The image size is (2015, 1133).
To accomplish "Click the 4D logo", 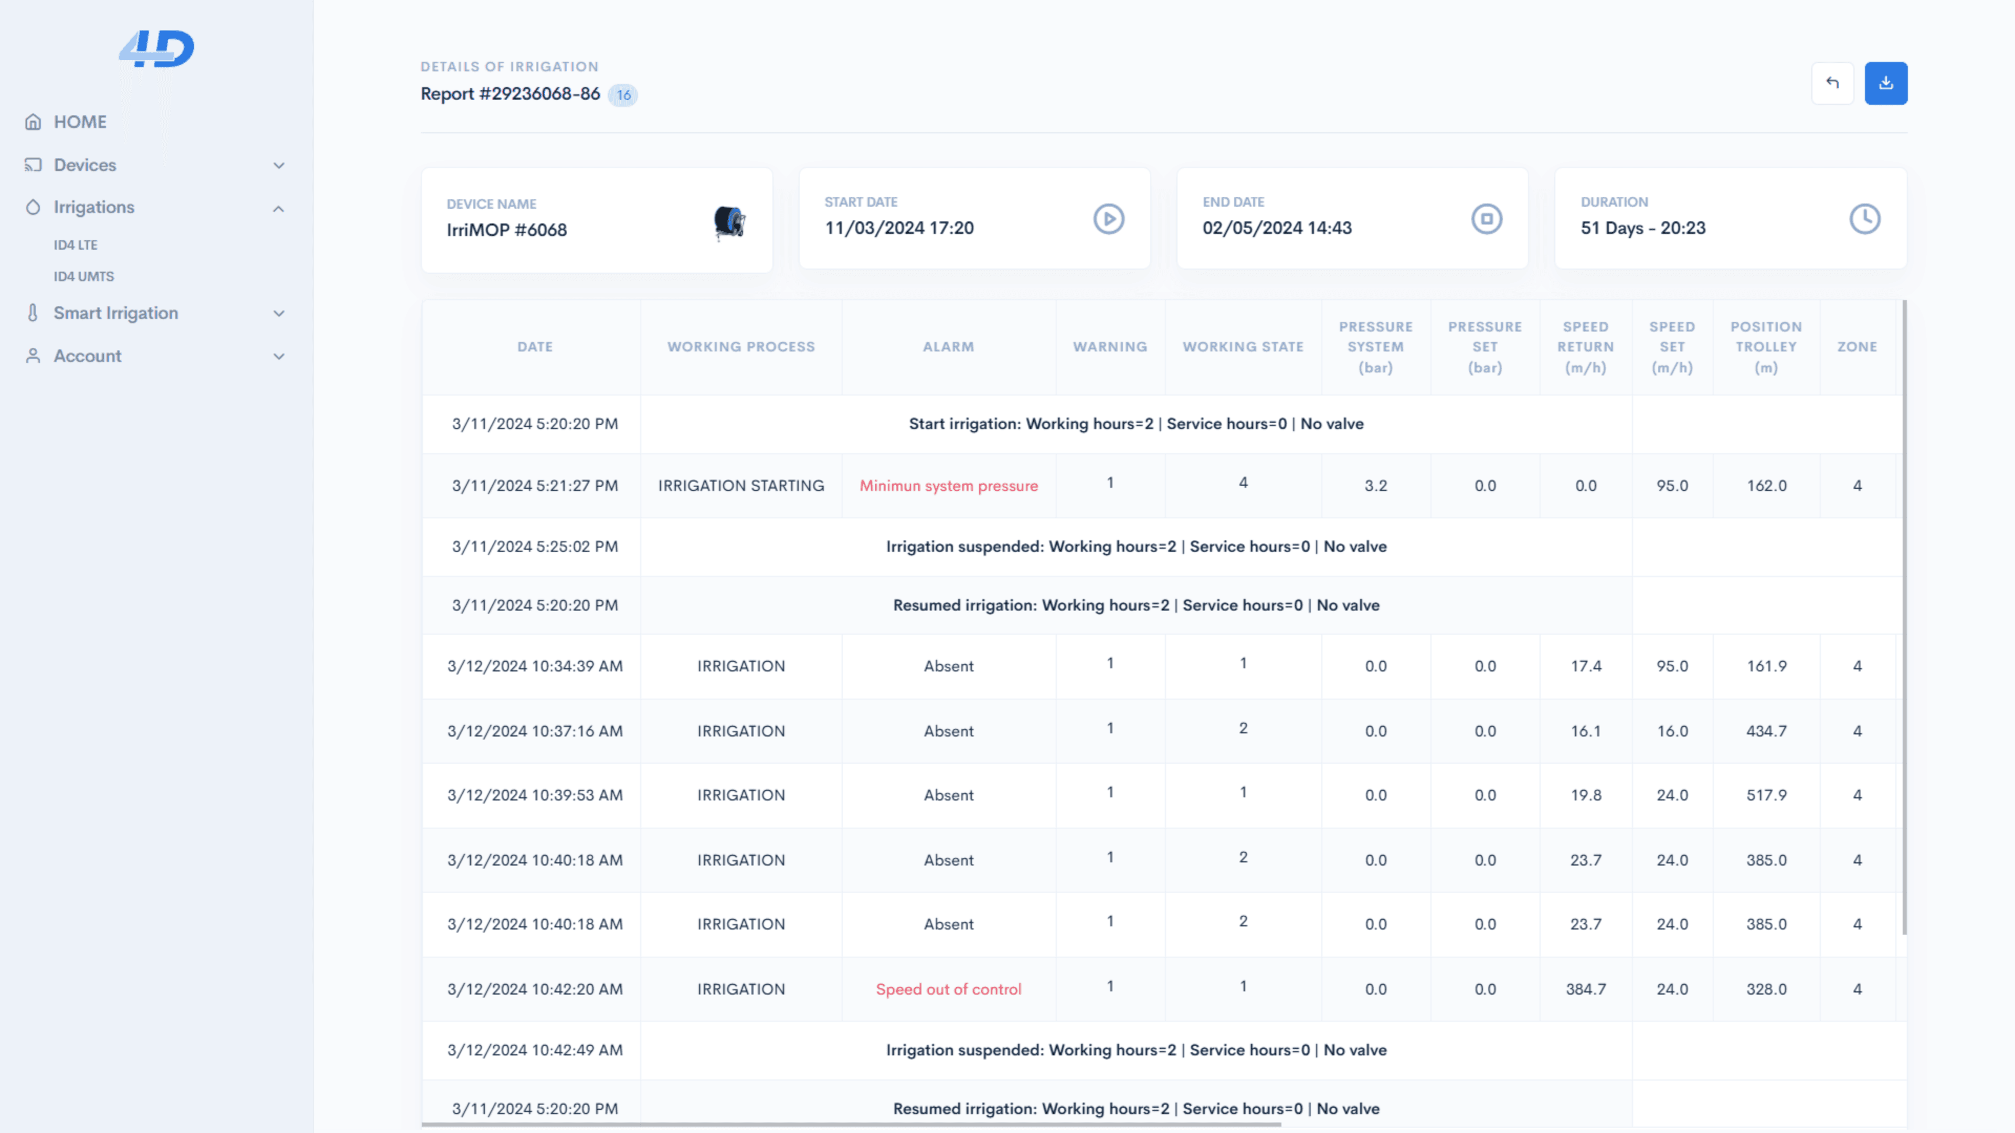I will pos(157,48).
